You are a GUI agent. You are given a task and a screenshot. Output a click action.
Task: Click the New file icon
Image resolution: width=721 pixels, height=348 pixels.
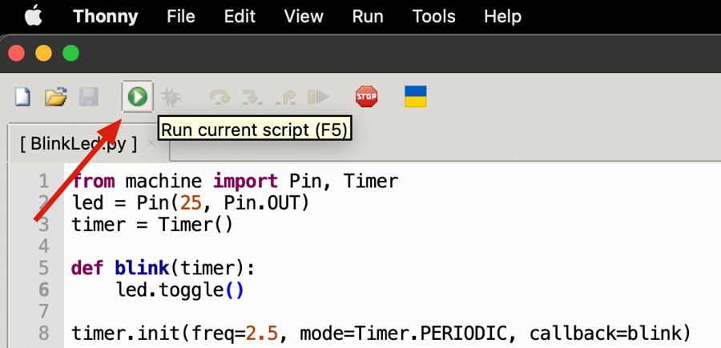23,98
